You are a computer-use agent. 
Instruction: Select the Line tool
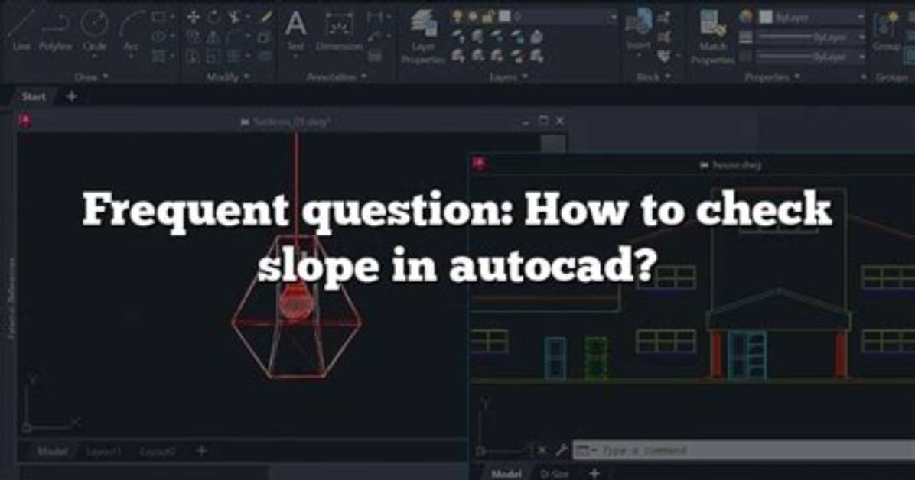(21, 29)
